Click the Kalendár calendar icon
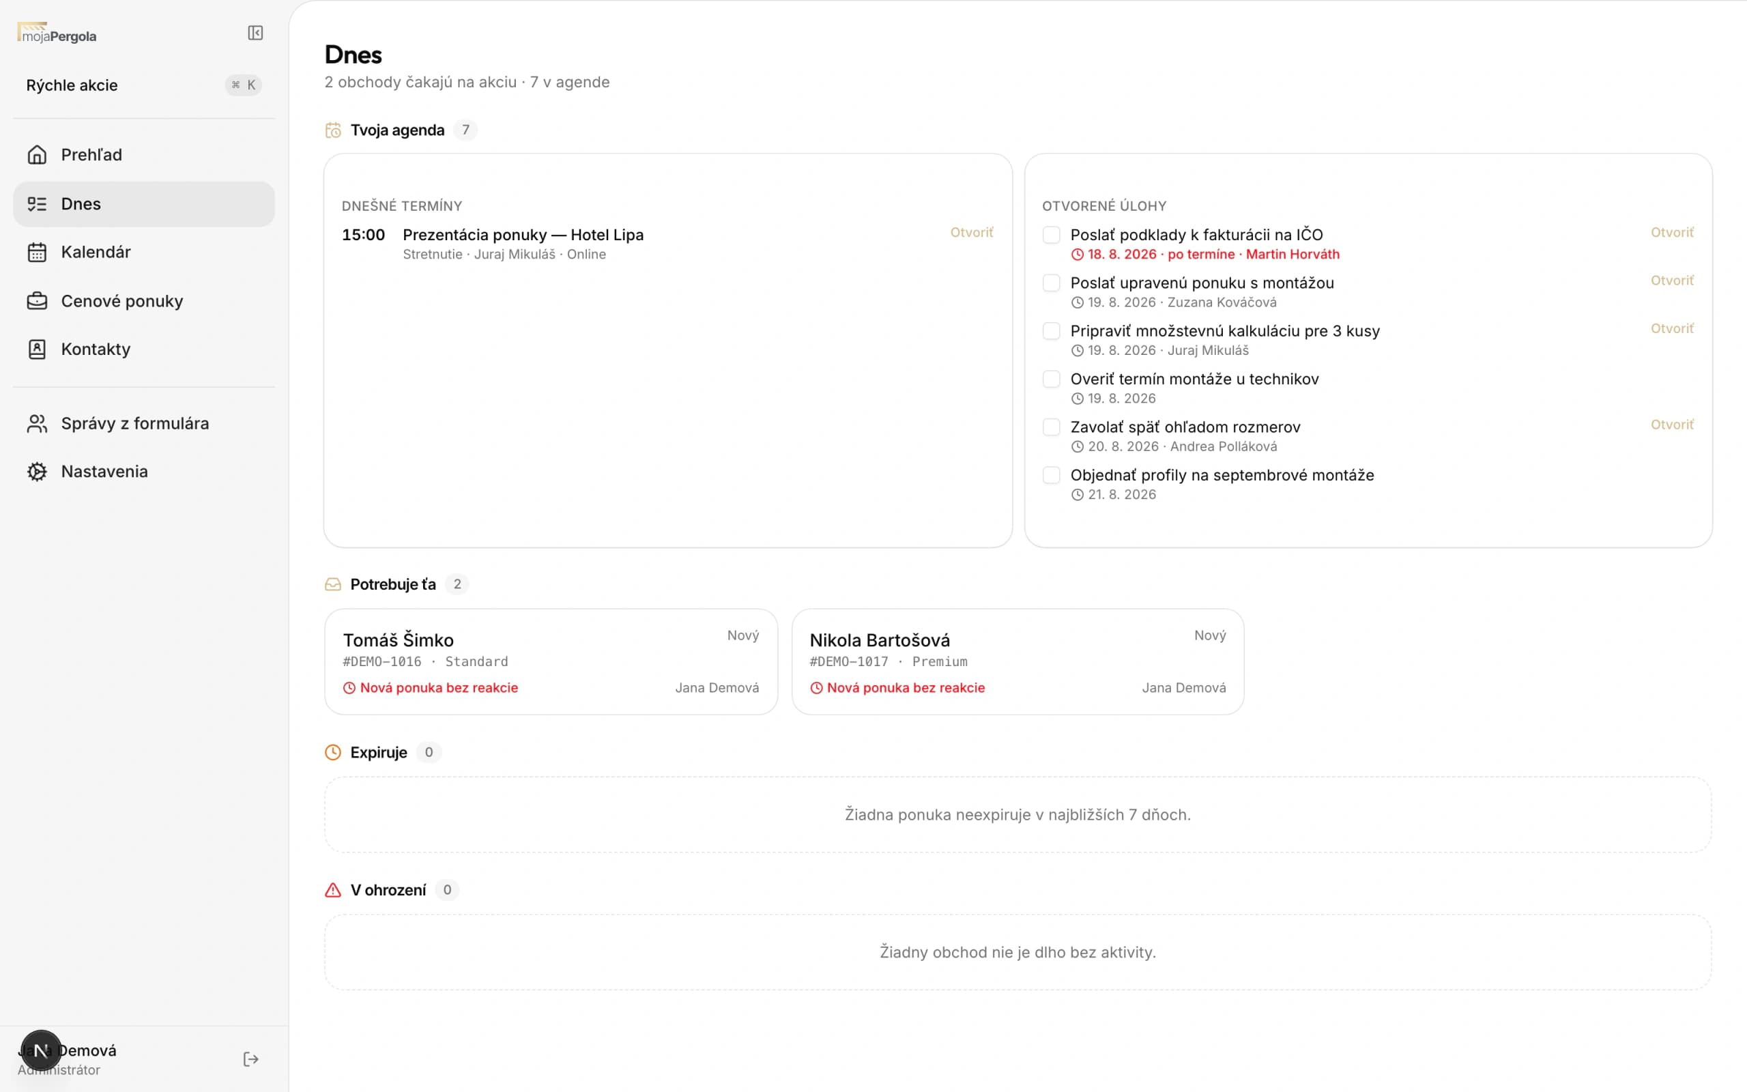The width and height of the screenshot is (1747, 1092). click(37, 252)
